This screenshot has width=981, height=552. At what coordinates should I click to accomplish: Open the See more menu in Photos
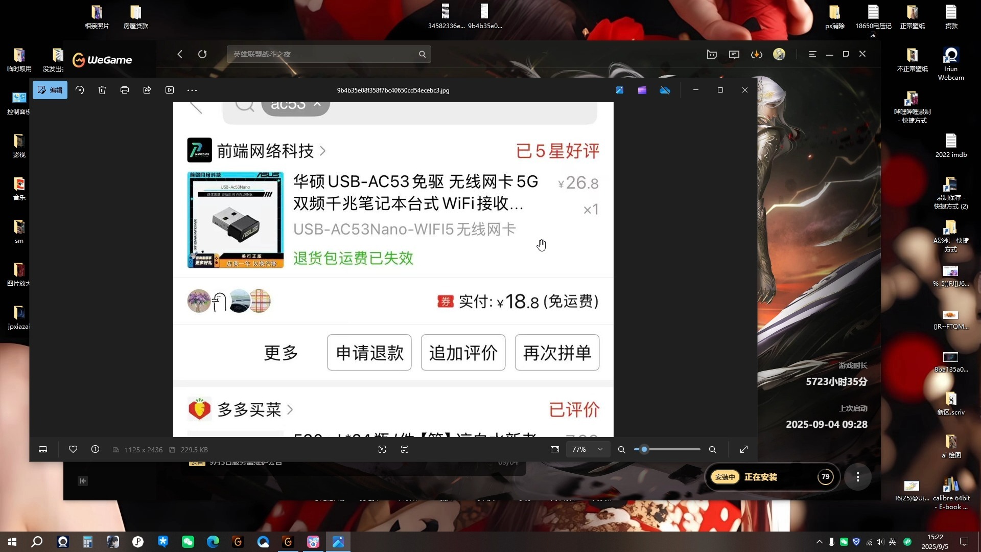[192, 90]
